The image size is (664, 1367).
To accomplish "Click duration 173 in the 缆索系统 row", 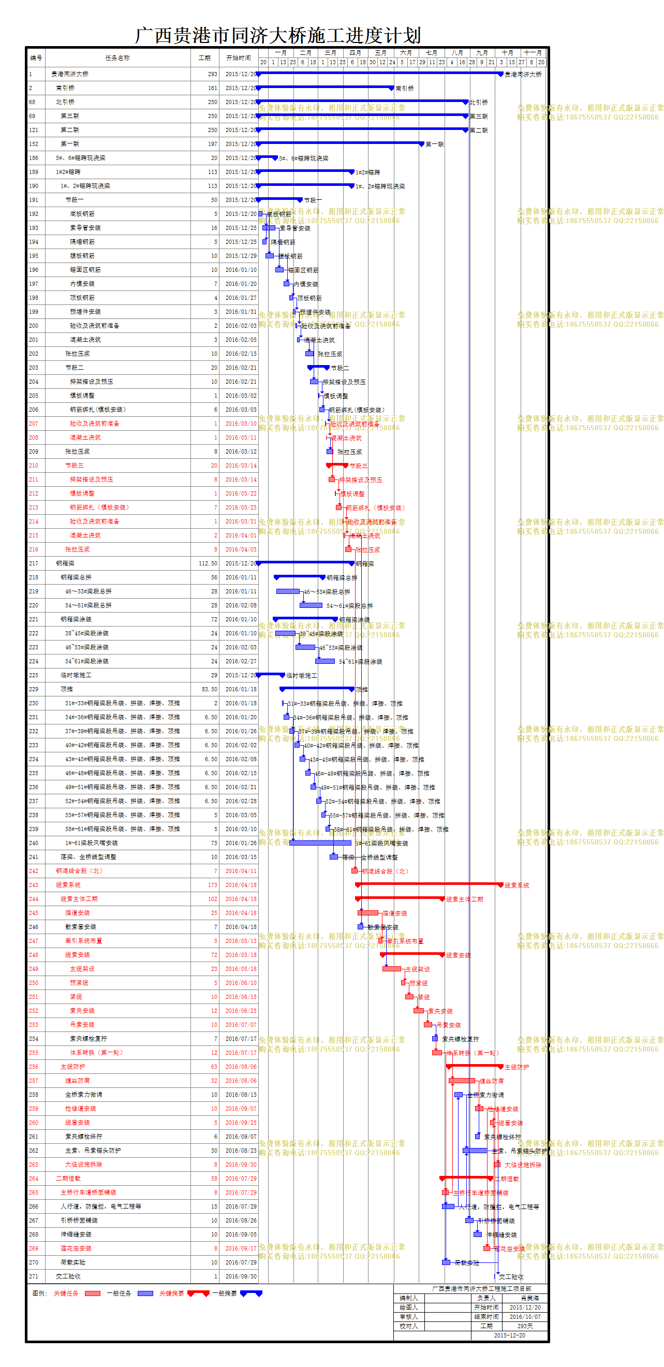I will pyautogui.click(x=213, y=884).
